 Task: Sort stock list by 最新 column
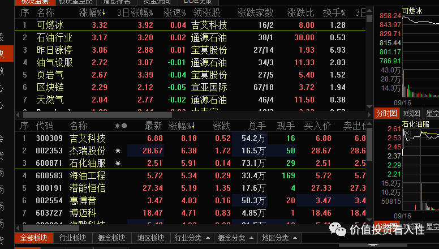tap(153, 126)
